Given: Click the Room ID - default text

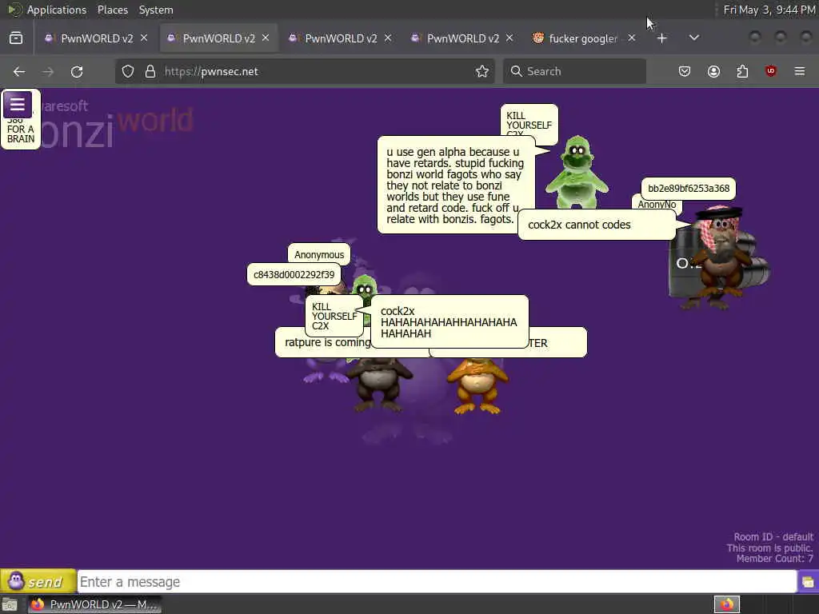Looking at the screenshot, I should (773, 536).
